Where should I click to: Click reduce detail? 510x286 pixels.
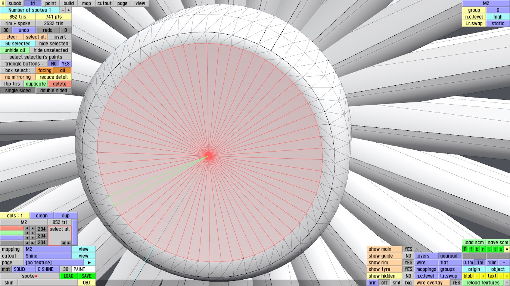[54, 77]
